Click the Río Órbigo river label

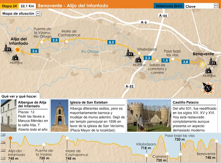click(90, 51)
